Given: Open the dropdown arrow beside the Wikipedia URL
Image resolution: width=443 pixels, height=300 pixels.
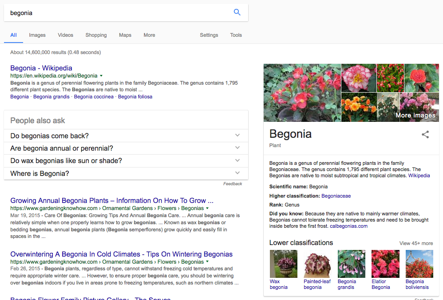Looking at the screenshot, I should click(x=101, y=75).
